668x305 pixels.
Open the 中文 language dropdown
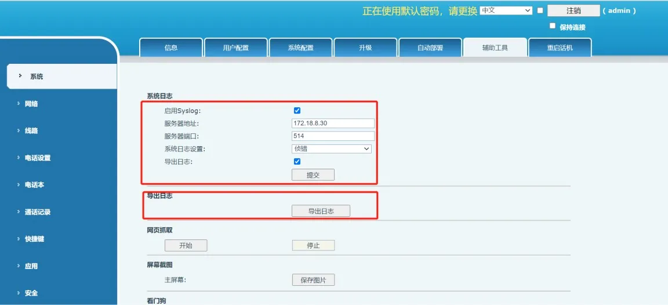click(x=506, y=10)
